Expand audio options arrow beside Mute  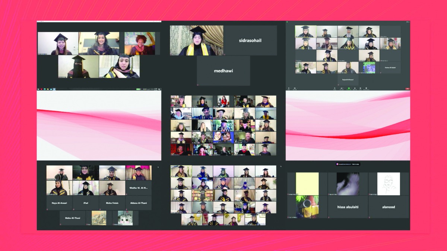(x=291, y=88)
